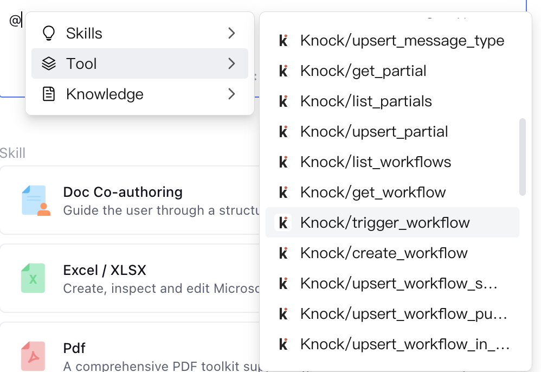Viewport: 541px width, 372px height.
Task: Pick Knock/upsert_partial tool
Action: [392, 131]
